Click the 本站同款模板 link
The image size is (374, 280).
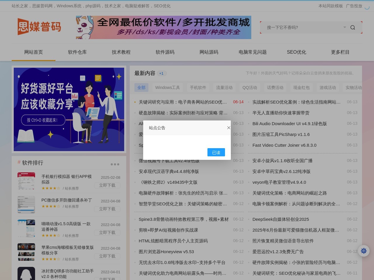click(331, 6)
